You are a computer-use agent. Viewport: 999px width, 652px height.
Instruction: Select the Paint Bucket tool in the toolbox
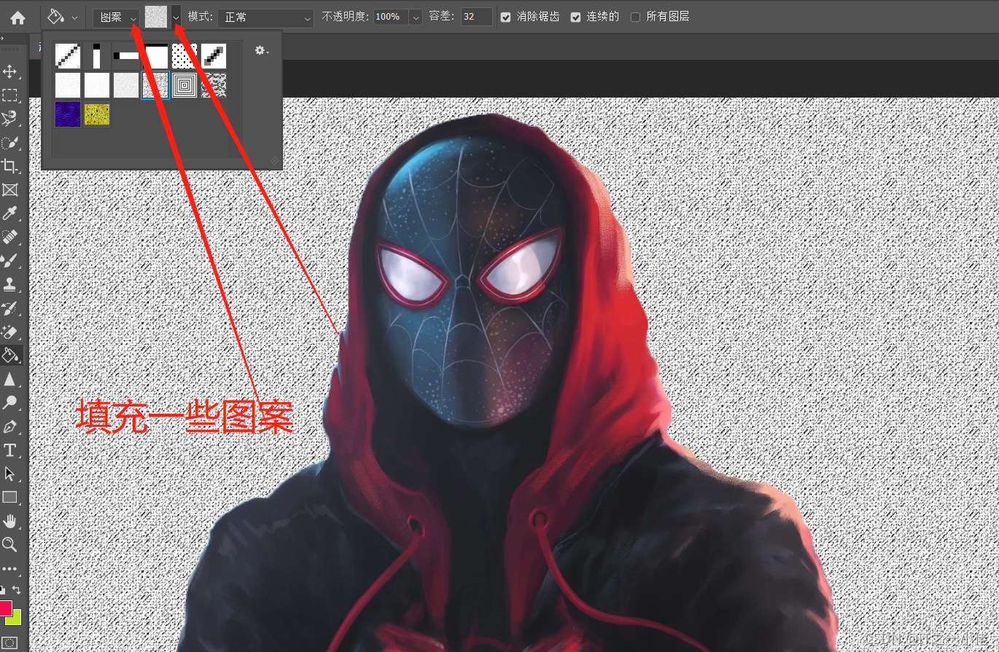click(x=10, y=356)
